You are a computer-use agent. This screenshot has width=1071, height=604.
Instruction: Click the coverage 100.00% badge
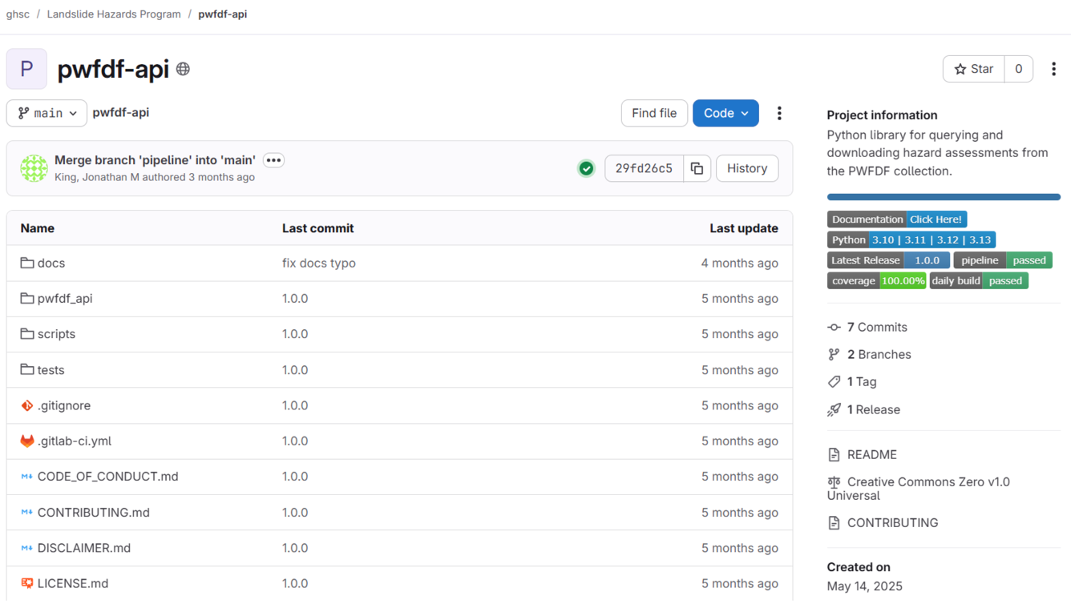877,281
